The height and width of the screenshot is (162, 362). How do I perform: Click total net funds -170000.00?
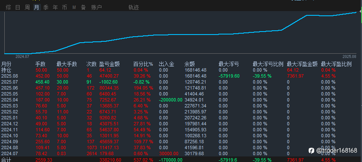coord(171,160)
